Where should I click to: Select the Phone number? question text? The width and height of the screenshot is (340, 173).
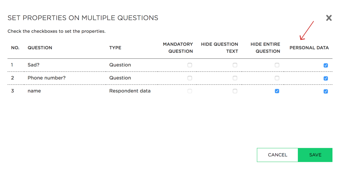(46, 78)
